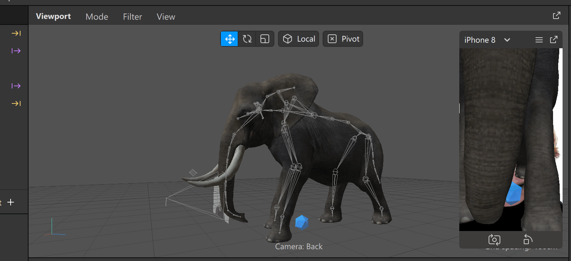Click the simulator preview image
The image size is (571, 261).
[511, 139]
